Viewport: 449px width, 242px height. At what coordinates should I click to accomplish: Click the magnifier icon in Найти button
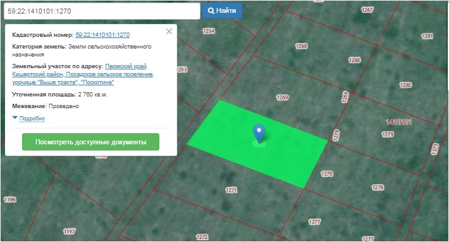(211, 10)
